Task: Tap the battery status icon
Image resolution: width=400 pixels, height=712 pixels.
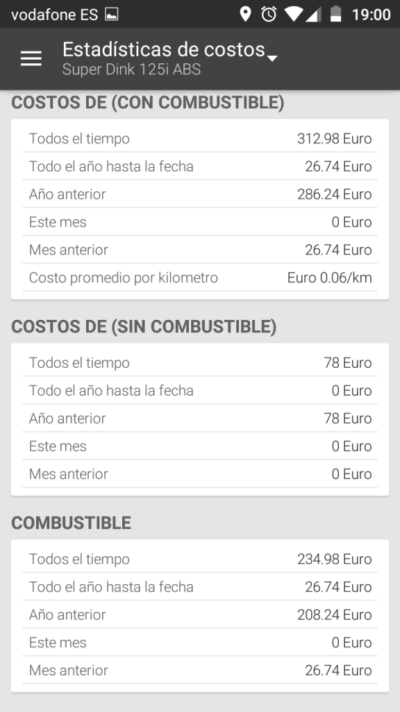Action: (335, 14)
